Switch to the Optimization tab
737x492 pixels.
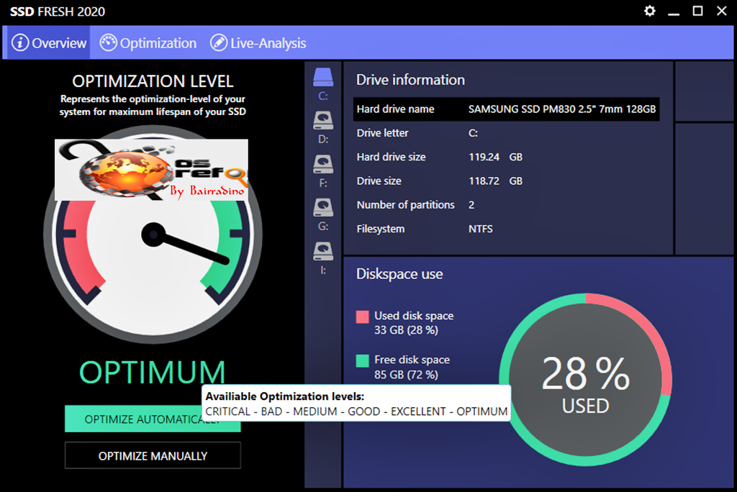click(x=148, y=42)
